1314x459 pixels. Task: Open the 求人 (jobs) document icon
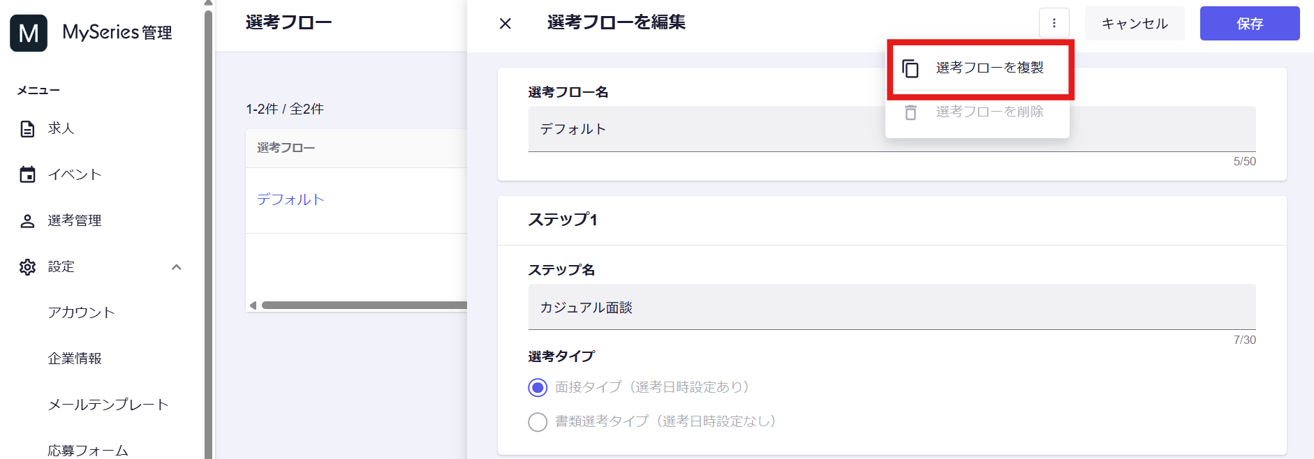tap(27, 128)
